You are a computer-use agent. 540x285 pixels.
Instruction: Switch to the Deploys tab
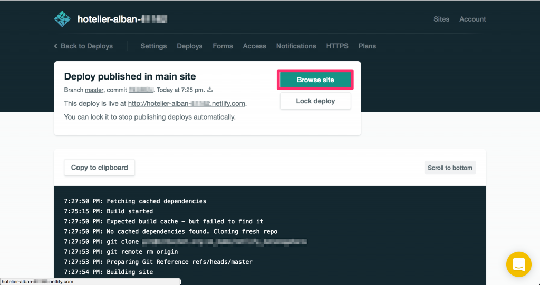point(190,46)
